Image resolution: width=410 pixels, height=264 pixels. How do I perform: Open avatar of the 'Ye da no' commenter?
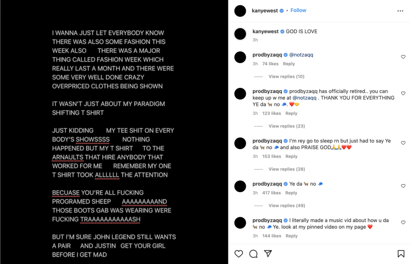(x=240, y=186)
